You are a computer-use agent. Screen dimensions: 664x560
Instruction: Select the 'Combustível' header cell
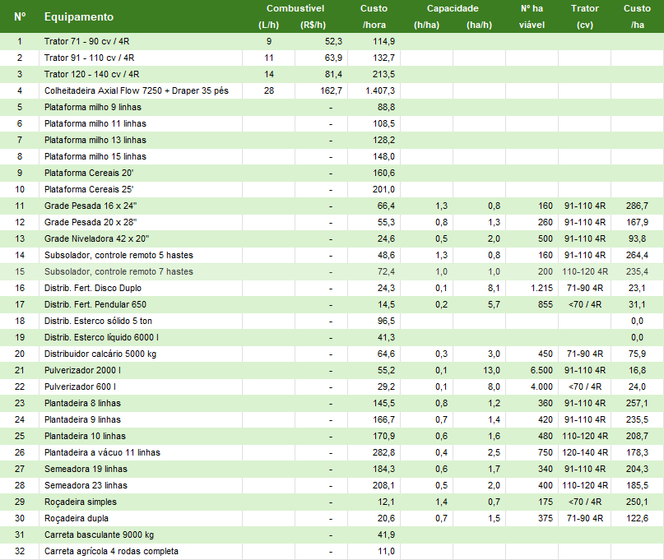[298, 8]
